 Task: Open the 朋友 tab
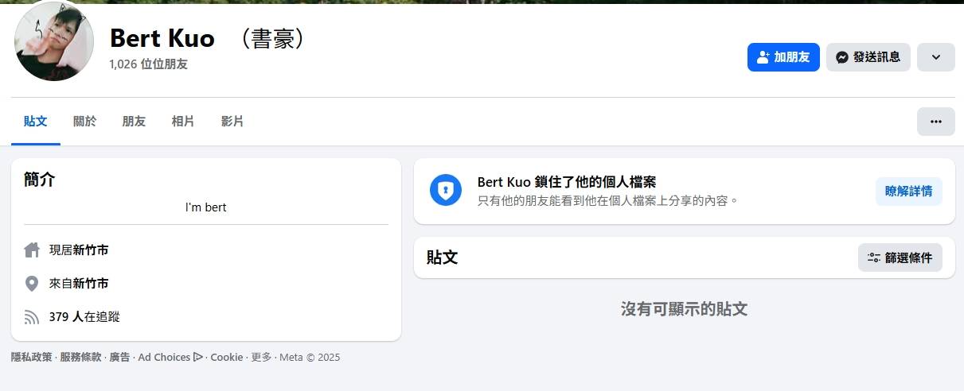pyautogui.click(x=134, y=122)
